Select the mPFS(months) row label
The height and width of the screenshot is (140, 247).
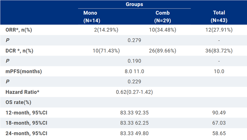[x=24, y=71]
